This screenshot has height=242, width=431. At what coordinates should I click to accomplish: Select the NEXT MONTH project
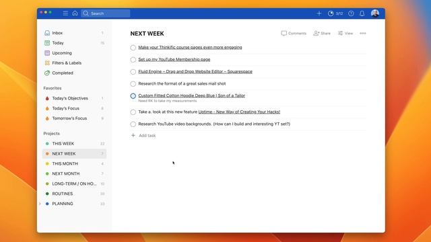pos(74,173)
